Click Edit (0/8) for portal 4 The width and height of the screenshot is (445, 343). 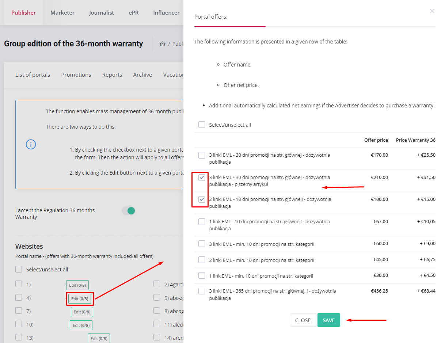point(80,299)
